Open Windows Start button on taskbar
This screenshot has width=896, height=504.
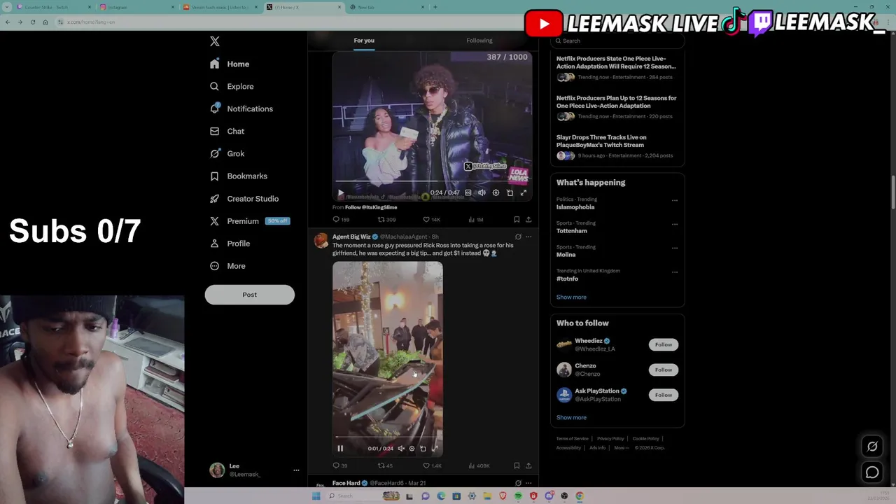[316, 496]
